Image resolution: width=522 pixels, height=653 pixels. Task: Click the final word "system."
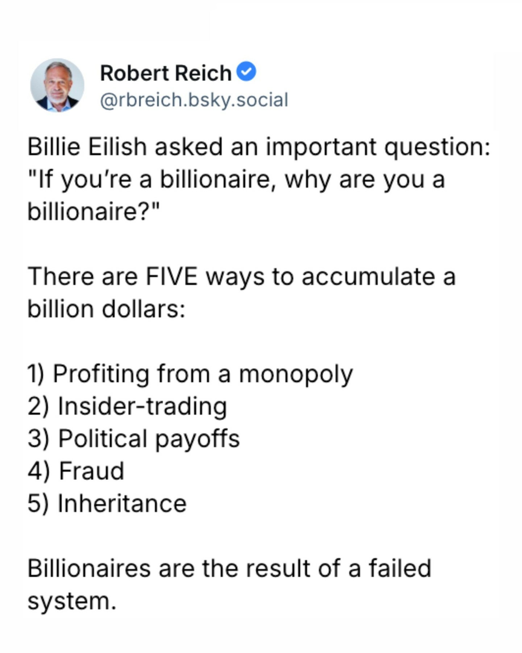[x=72, y=601]
